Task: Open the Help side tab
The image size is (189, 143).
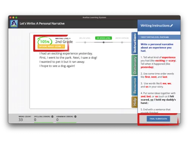Action: pyautogui.click(x=135, y=102)
